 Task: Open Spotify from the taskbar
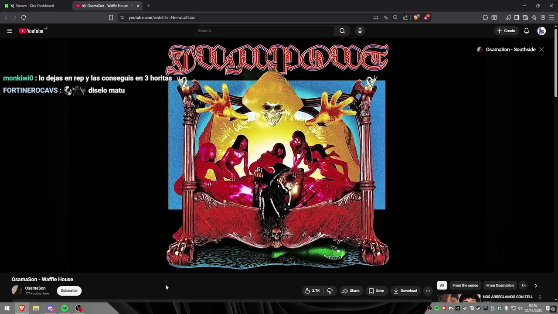(x=65, y=308)
